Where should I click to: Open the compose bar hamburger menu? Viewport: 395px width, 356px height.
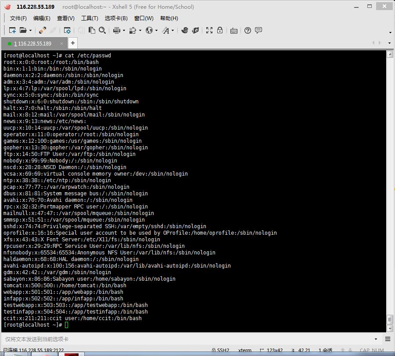[x=388, y=339]
